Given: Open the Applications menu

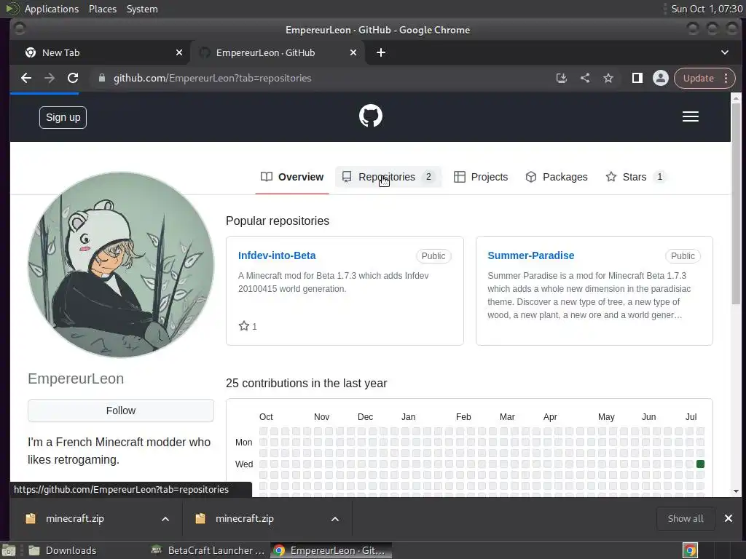Looking at the screenshot, I should (52, 9).
